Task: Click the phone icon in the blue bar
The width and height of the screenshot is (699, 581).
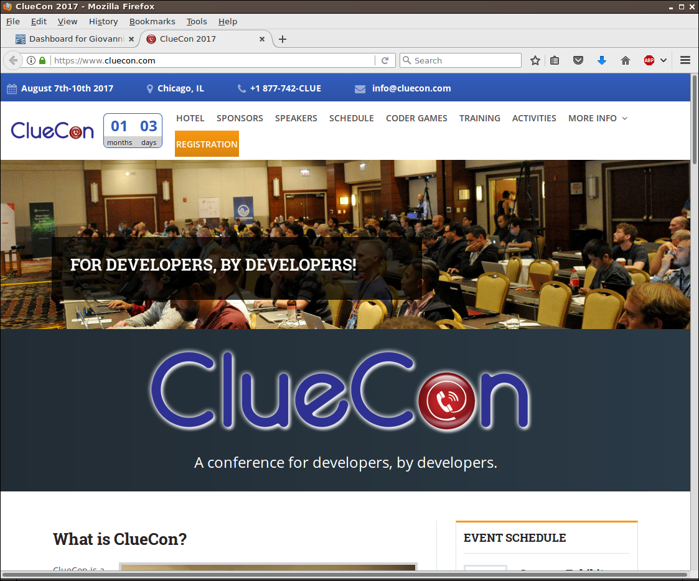Action: click(242, 89)
